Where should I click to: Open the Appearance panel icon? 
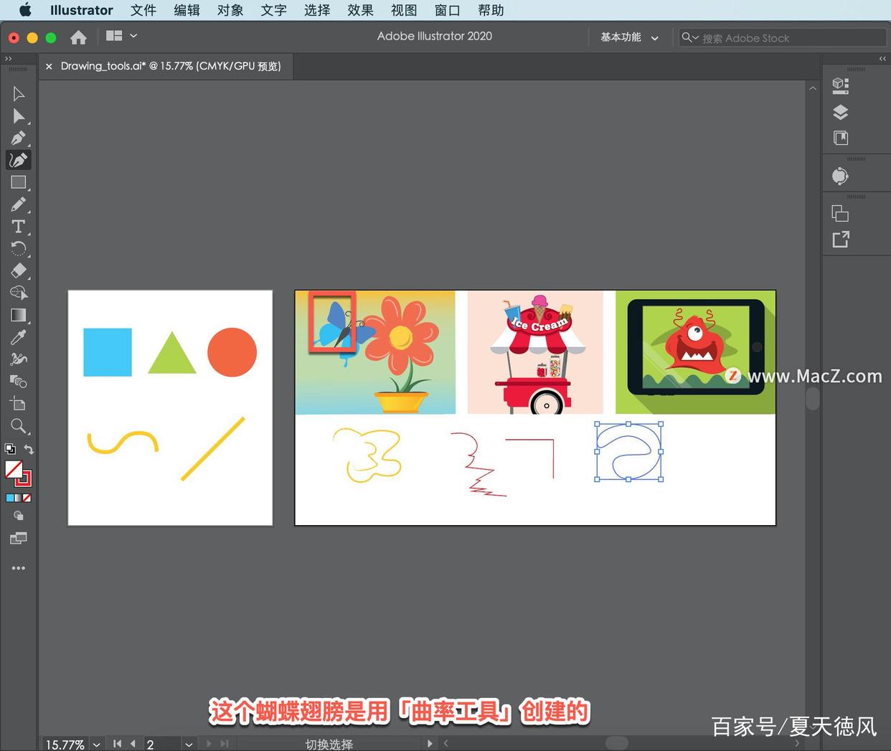pyautogui.click(x=841, y=176)
